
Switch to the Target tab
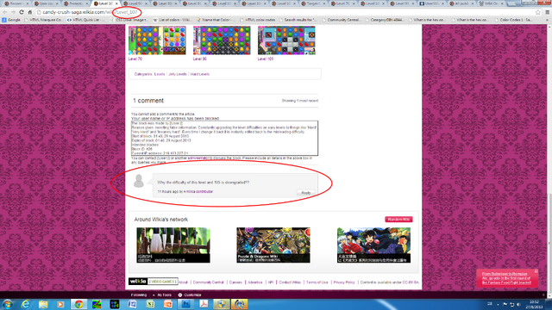313,3
